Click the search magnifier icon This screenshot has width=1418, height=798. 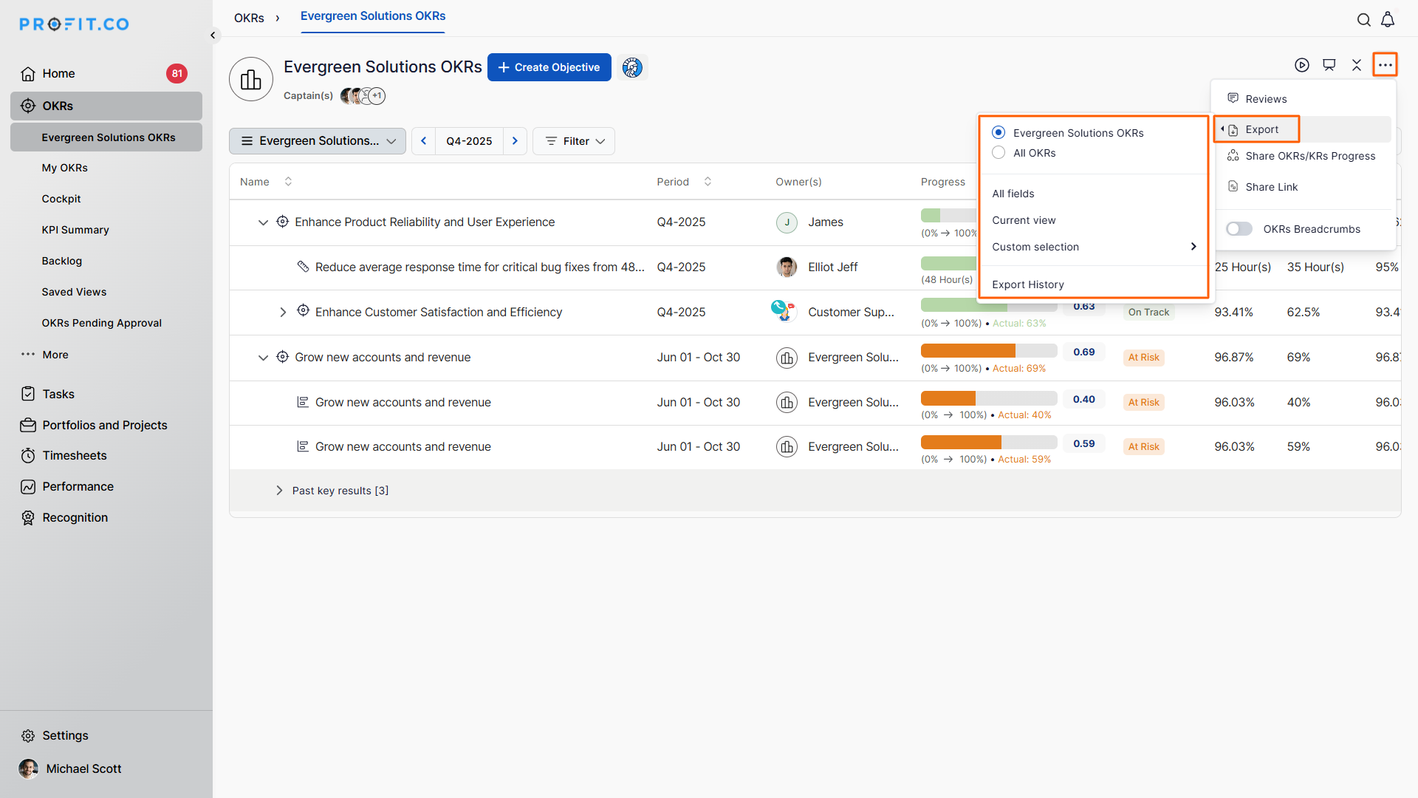tap(1363, 20)
